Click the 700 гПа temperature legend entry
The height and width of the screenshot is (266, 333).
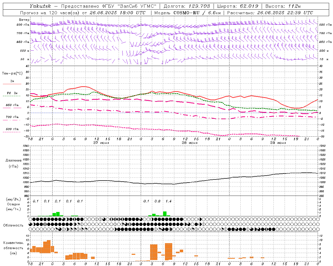tap(12, 117)
